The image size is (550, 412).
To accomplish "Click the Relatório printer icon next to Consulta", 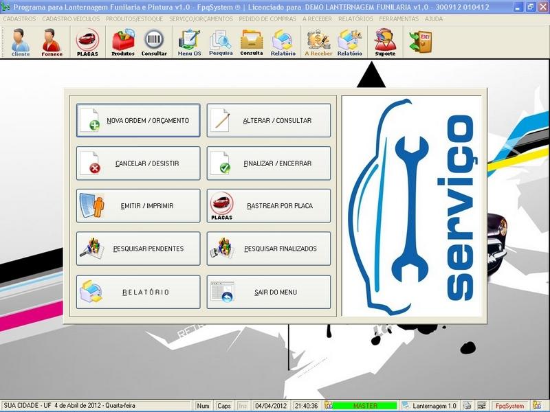I will [283, 43].
